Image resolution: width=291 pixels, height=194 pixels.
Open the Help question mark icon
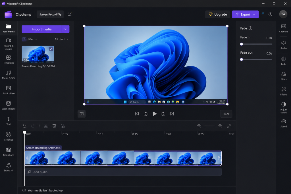(x=271, y=14)
